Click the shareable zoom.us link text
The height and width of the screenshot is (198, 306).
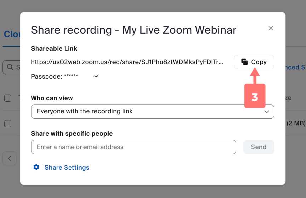click(127, 62)
